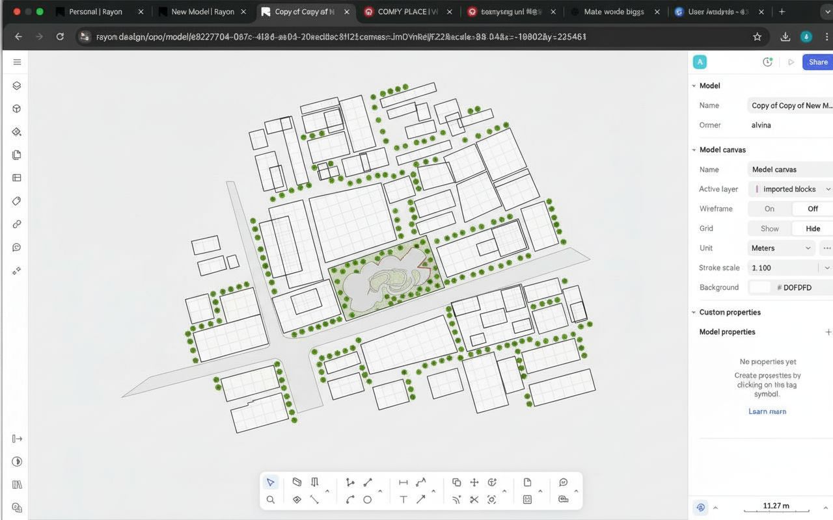Collapse the Model canvas section
Image resolution: width=833 pixels, height=520 pixels.
(694, 150)
